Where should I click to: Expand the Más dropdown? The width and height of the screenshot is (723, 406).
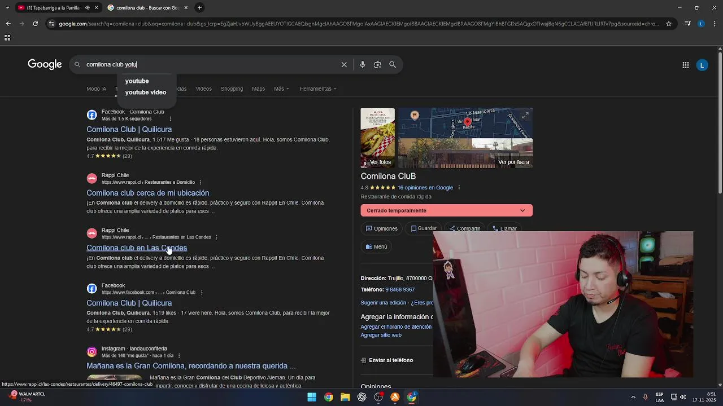(x=281, y=89)
